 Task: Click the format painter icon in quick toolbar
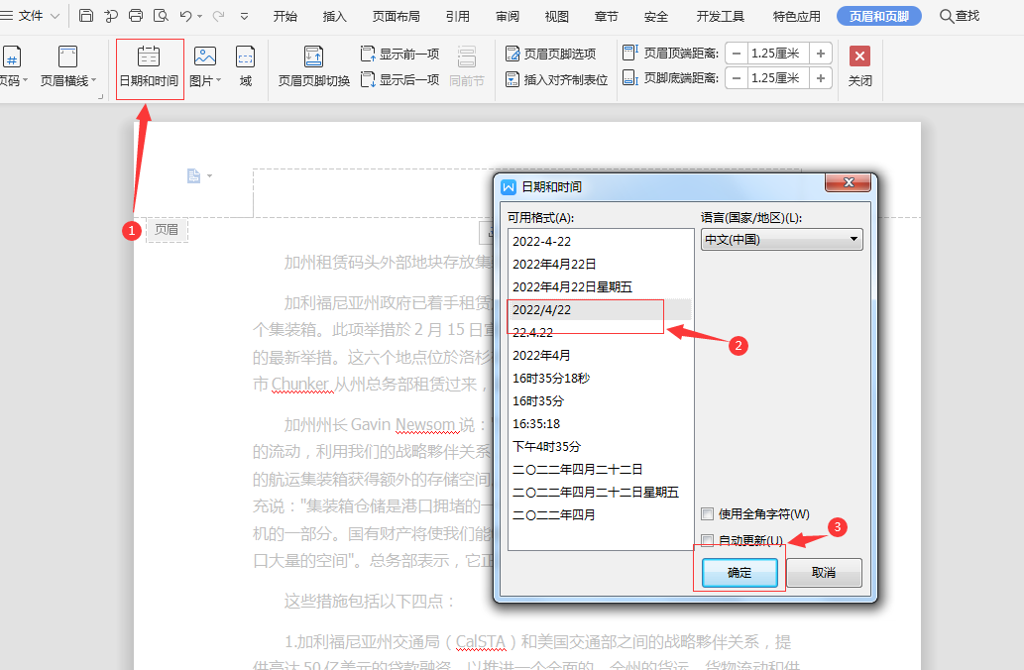click(x=111, y=16)
